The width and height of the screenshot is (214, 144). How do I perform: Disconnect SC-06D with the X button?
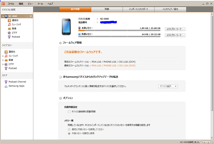point(31,16)
